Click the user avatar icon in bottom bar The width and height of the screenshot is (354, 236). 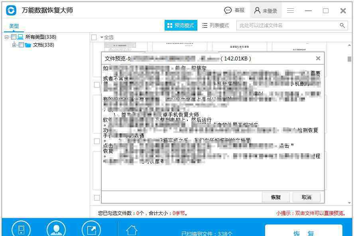click(56, 230)
